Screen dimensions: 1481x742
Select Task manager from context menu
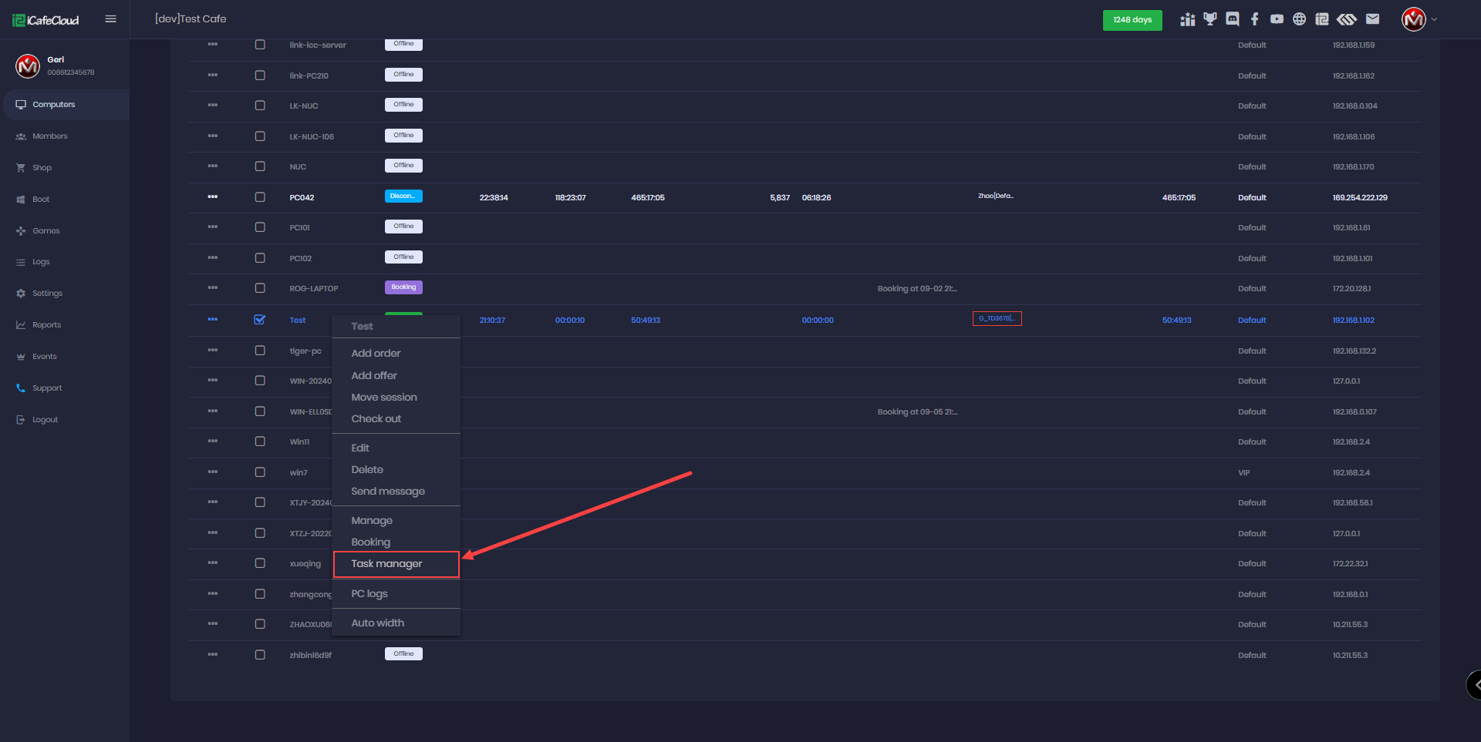(386, 564)
